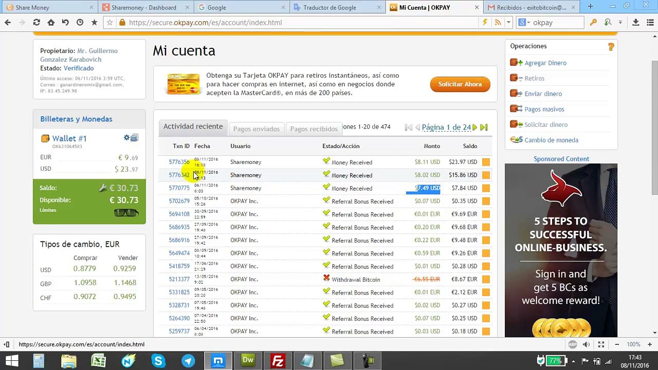Screen dimensions: 658x370
Task: Click the sponsored online-business ad banner
Action: (x=561, y=250)
